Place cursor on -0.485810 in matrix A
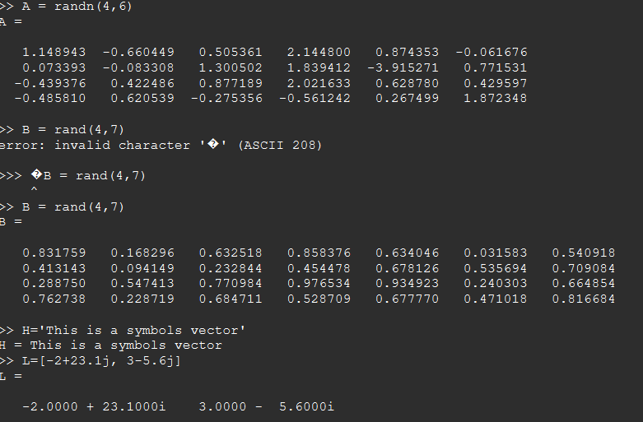643x422 pixels. tap(50, 98)
